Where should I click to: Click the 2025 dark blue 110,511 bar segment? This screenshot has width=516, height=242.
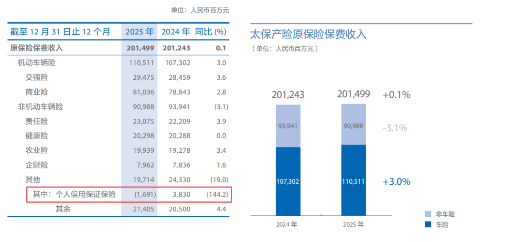click(354, 180)
